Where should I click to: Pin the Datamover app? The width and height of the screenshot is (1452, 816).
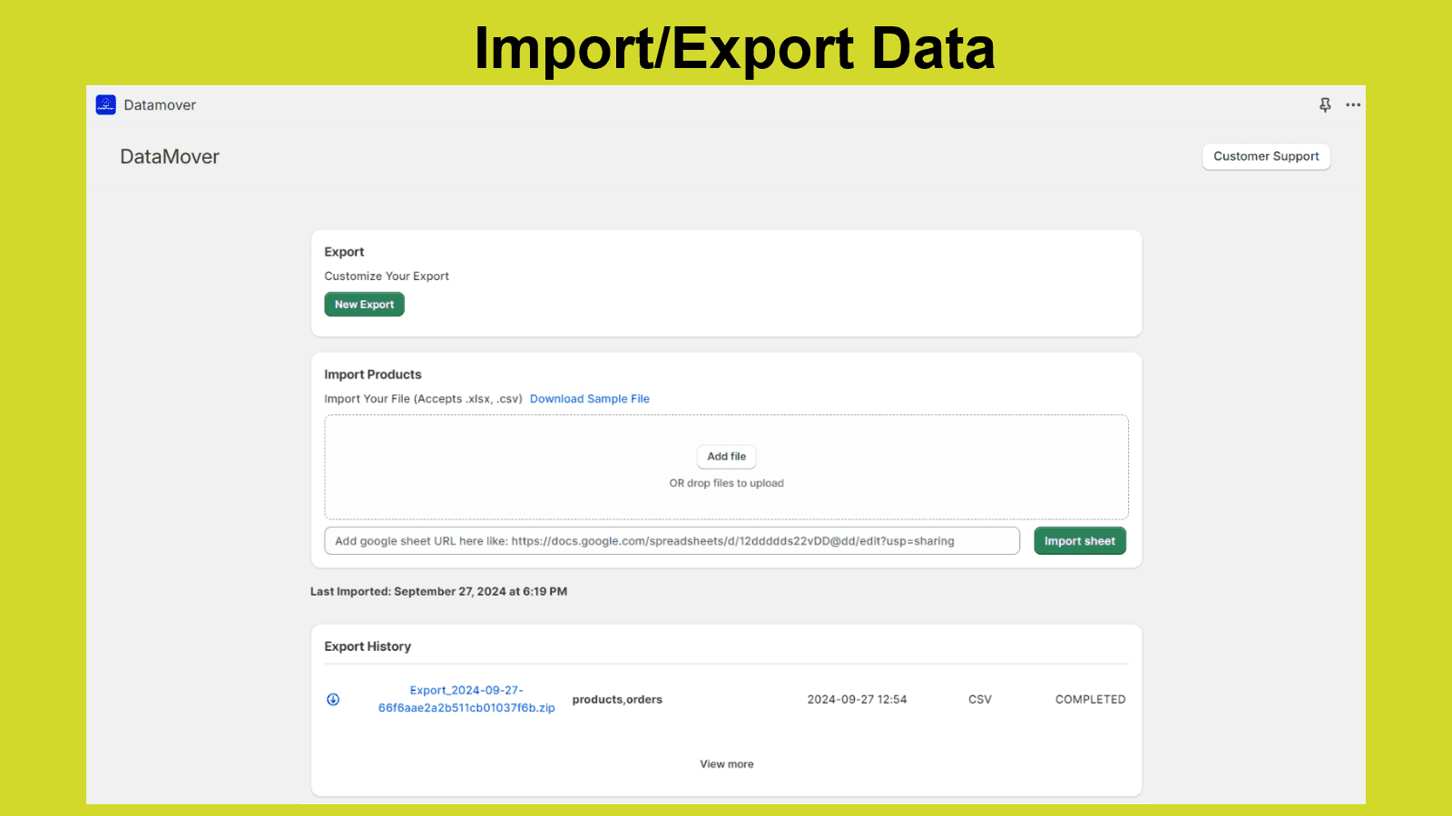click(1325, 105)
